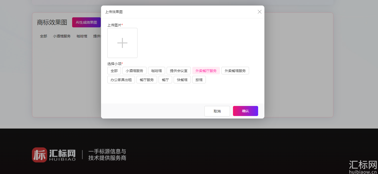Image resolution: width=378 pixels, height=174 pixels.
Task: Select the 餐厅服务 tag
Action: tap(147, 80)
